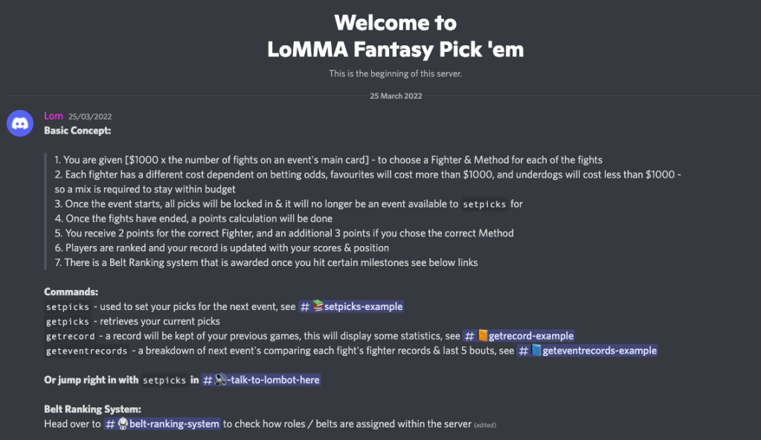Click the hash icon before geteventrecords-example
The height and width of the screenshot is (440, 761).
click(x=524, y=350)
